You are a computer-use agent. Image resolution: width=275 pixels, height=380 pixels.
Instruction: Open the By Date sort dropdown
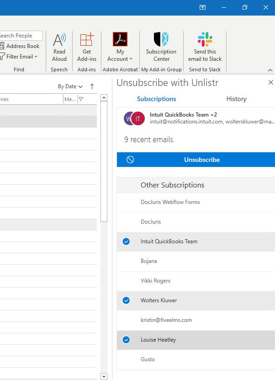pos(70,86)
